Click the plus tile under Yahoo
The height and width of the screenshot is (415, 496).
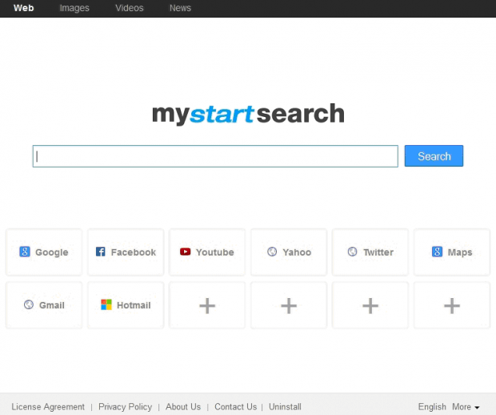pyautogui.click(x=289, y=306)
